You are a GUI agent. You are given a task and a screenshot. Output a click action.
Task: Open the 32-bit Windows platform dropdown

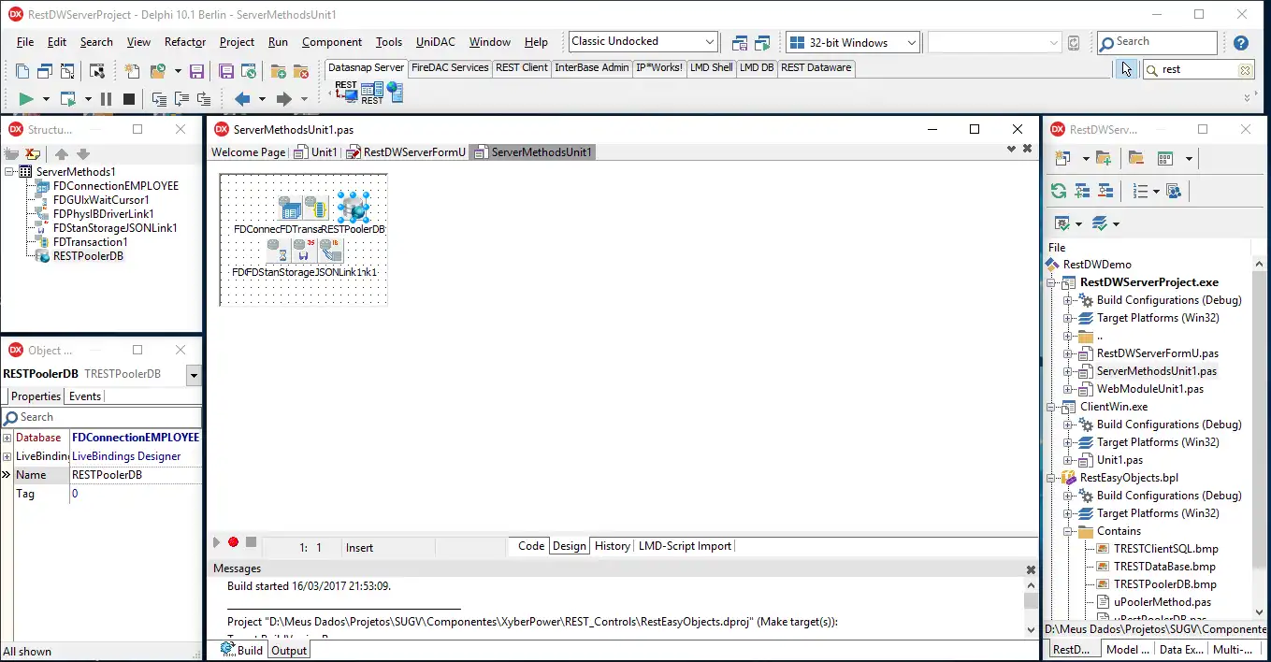tap(911, 42)
